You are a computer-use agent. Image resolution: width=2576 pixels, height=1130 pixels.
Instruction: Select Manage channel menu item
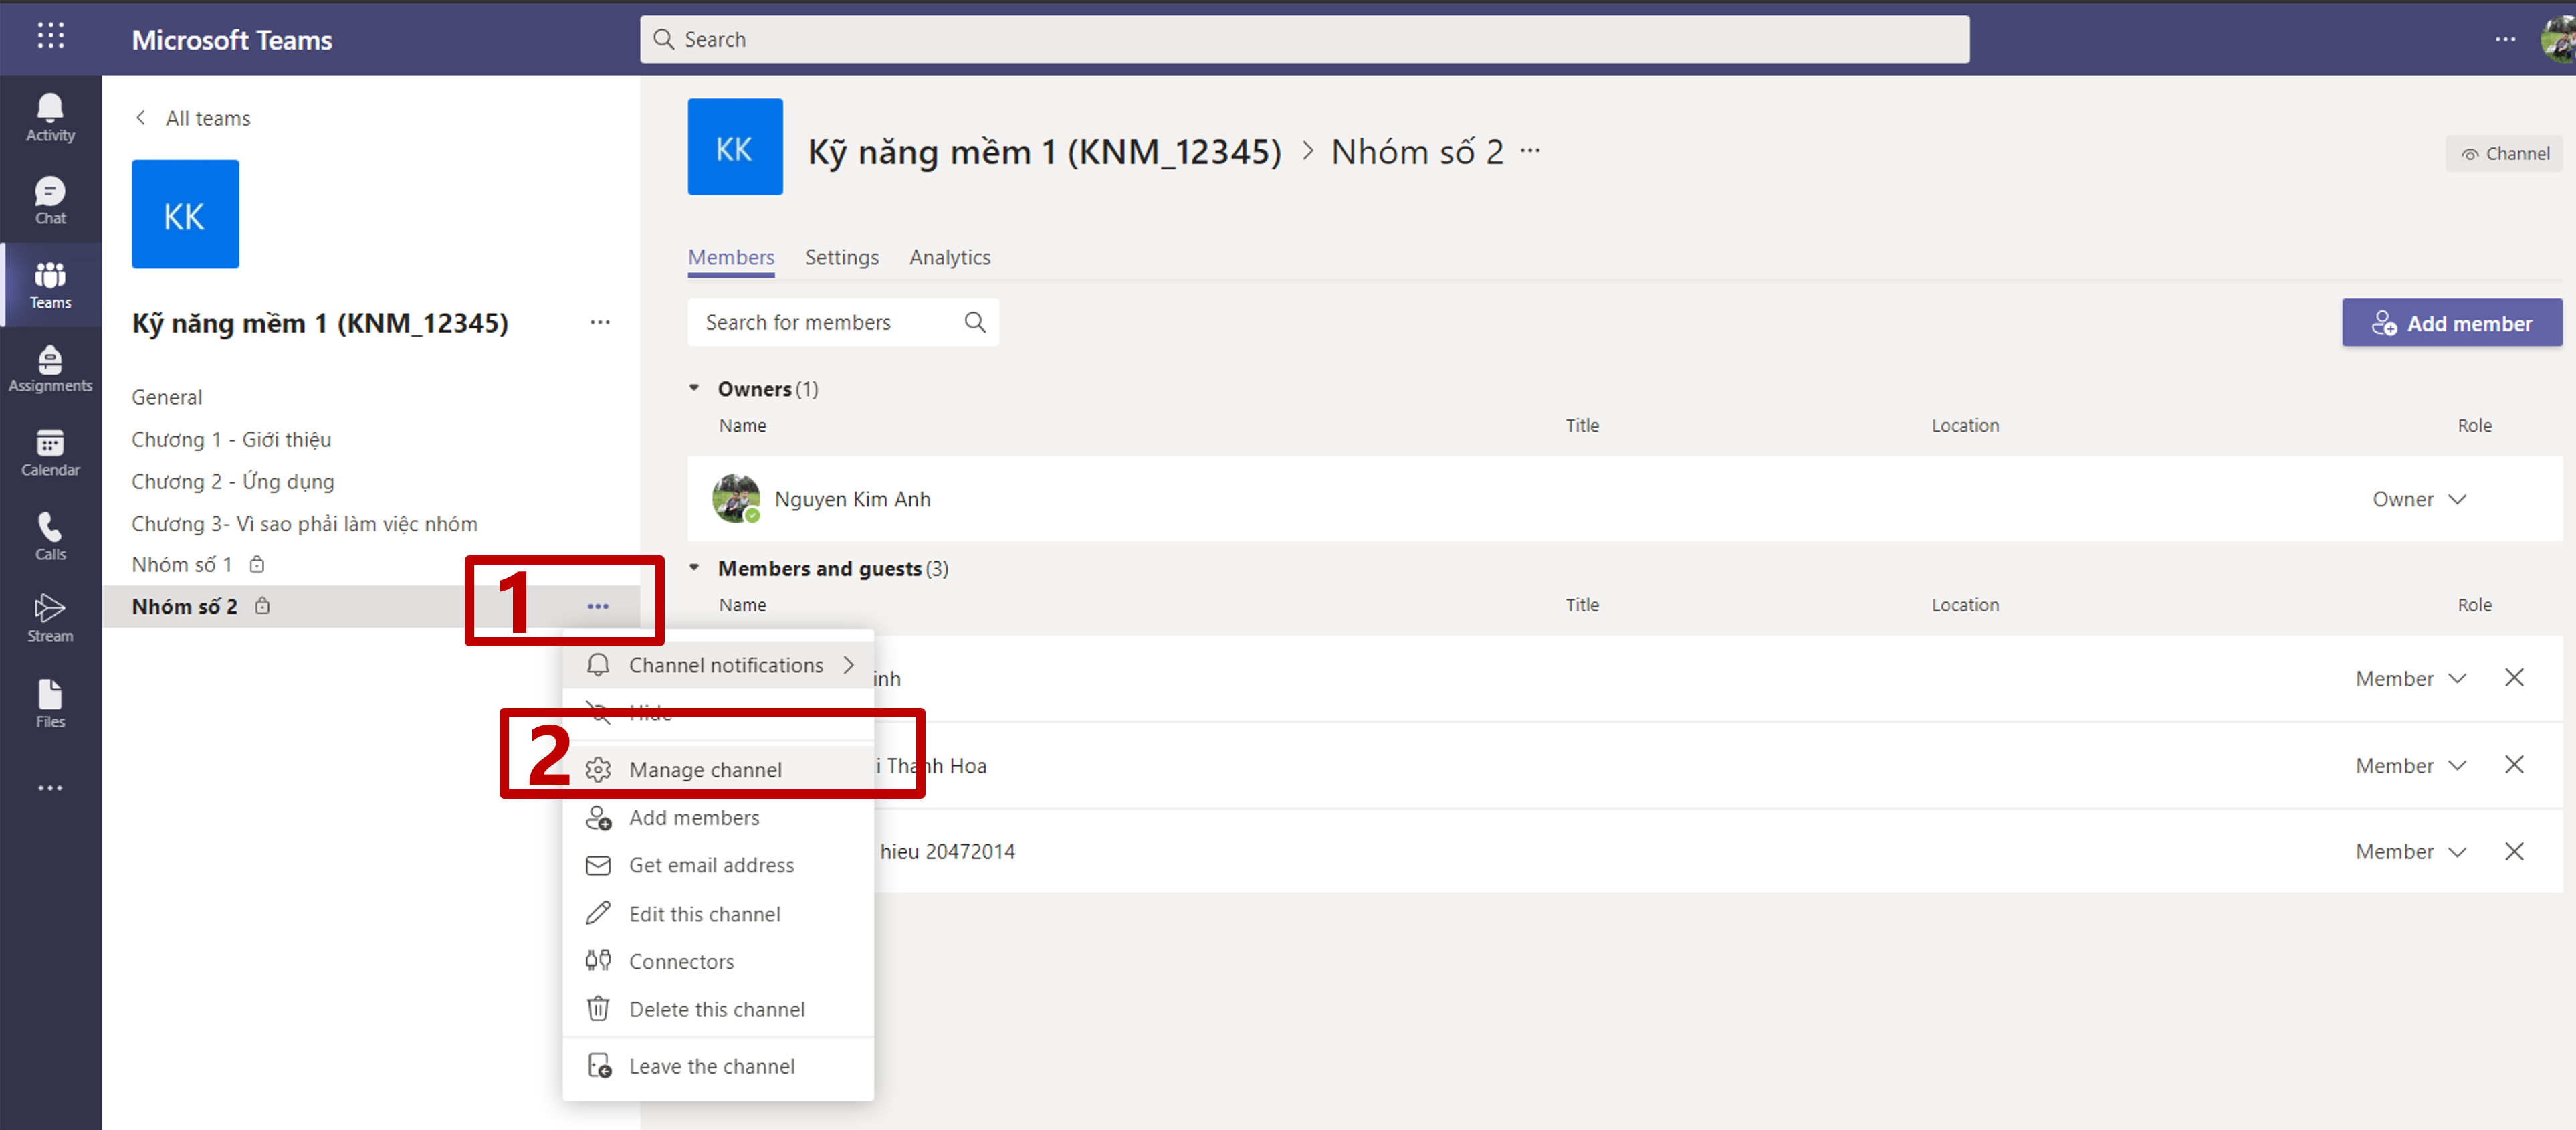tap(705, 770)
